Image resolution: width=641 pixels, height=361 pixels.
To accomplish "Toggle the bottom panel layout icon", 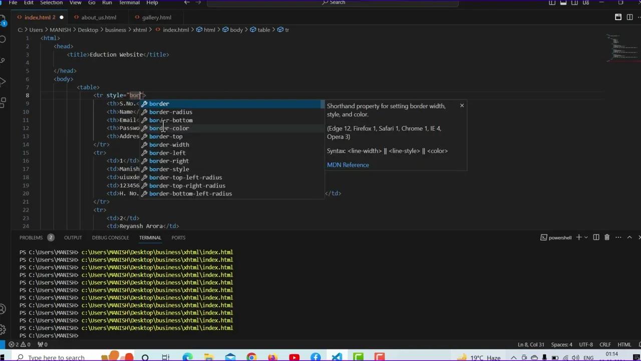I will (x=563, y=3).
